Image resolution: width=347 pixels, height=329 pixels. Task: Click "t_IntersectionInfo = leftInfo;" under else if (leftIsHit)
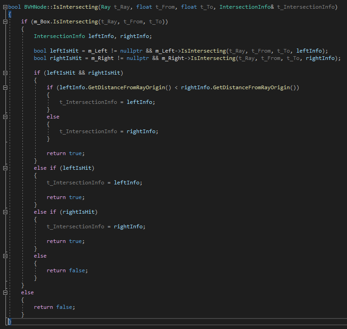(x=95, y=183)
